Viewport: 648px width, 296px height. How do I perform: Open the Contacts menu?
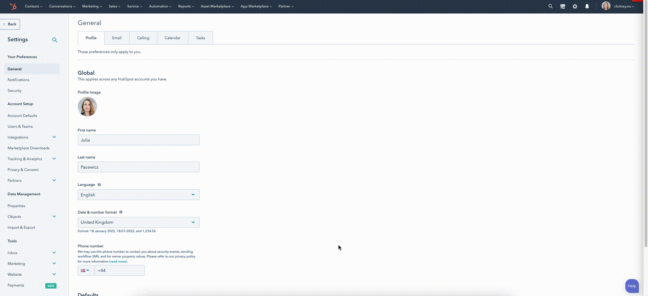coord(33,6)
